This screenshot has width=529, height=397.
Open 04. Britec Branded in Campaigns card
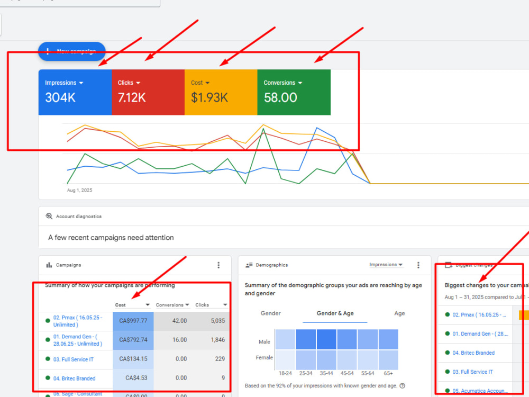pyautogui.click(x=74, y=378)
